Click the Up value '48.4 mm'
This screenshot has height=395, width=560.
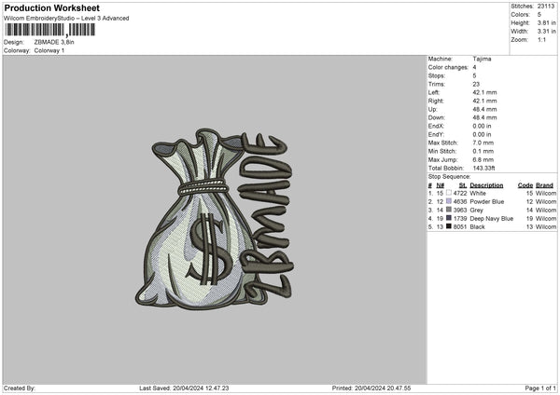[484, 109]
